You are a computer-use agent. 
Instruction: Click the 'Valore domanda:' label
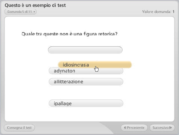pos(157,12)
